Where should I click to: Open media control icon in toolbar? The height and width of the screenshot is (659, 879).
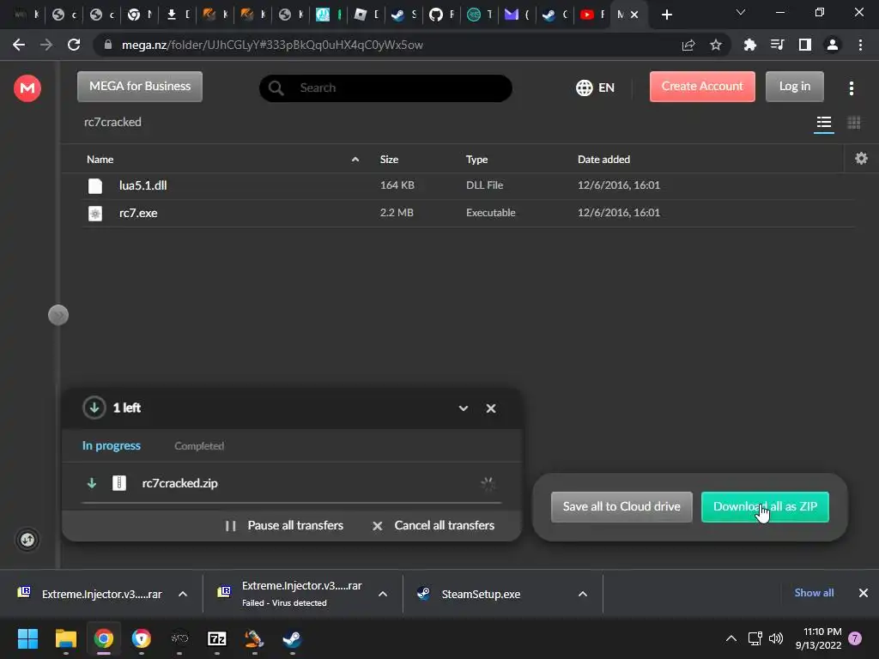[x=777, y=45]
